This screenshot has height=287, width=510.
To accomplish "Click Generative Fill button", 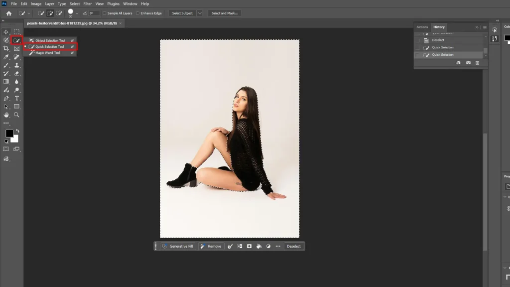I will coord(178,246).
